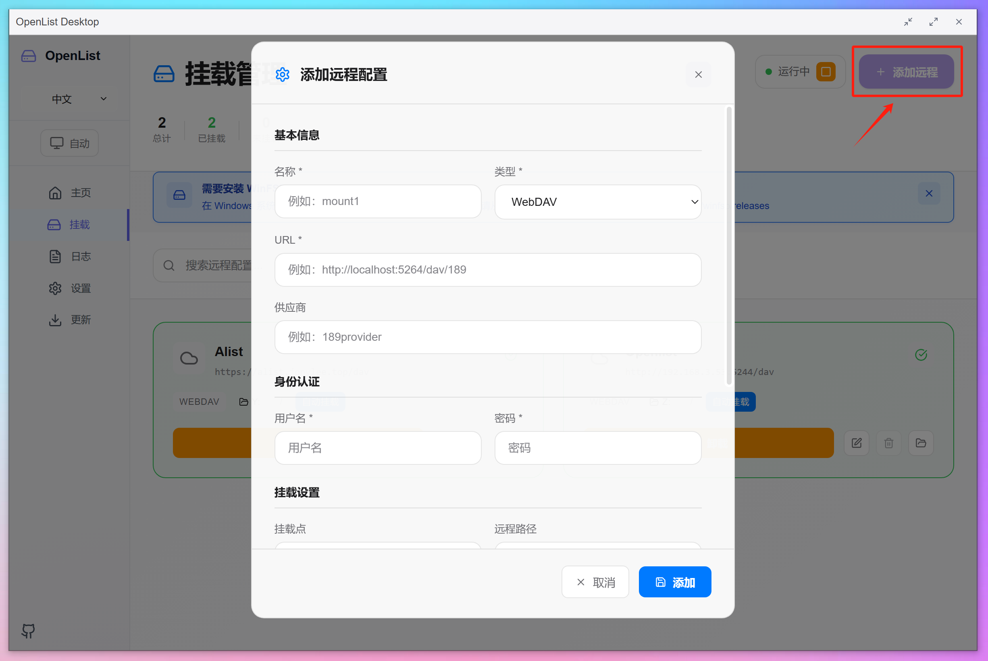Open the WebDAV 类型 dropdown
988x661 pixels.
[598, 202]
